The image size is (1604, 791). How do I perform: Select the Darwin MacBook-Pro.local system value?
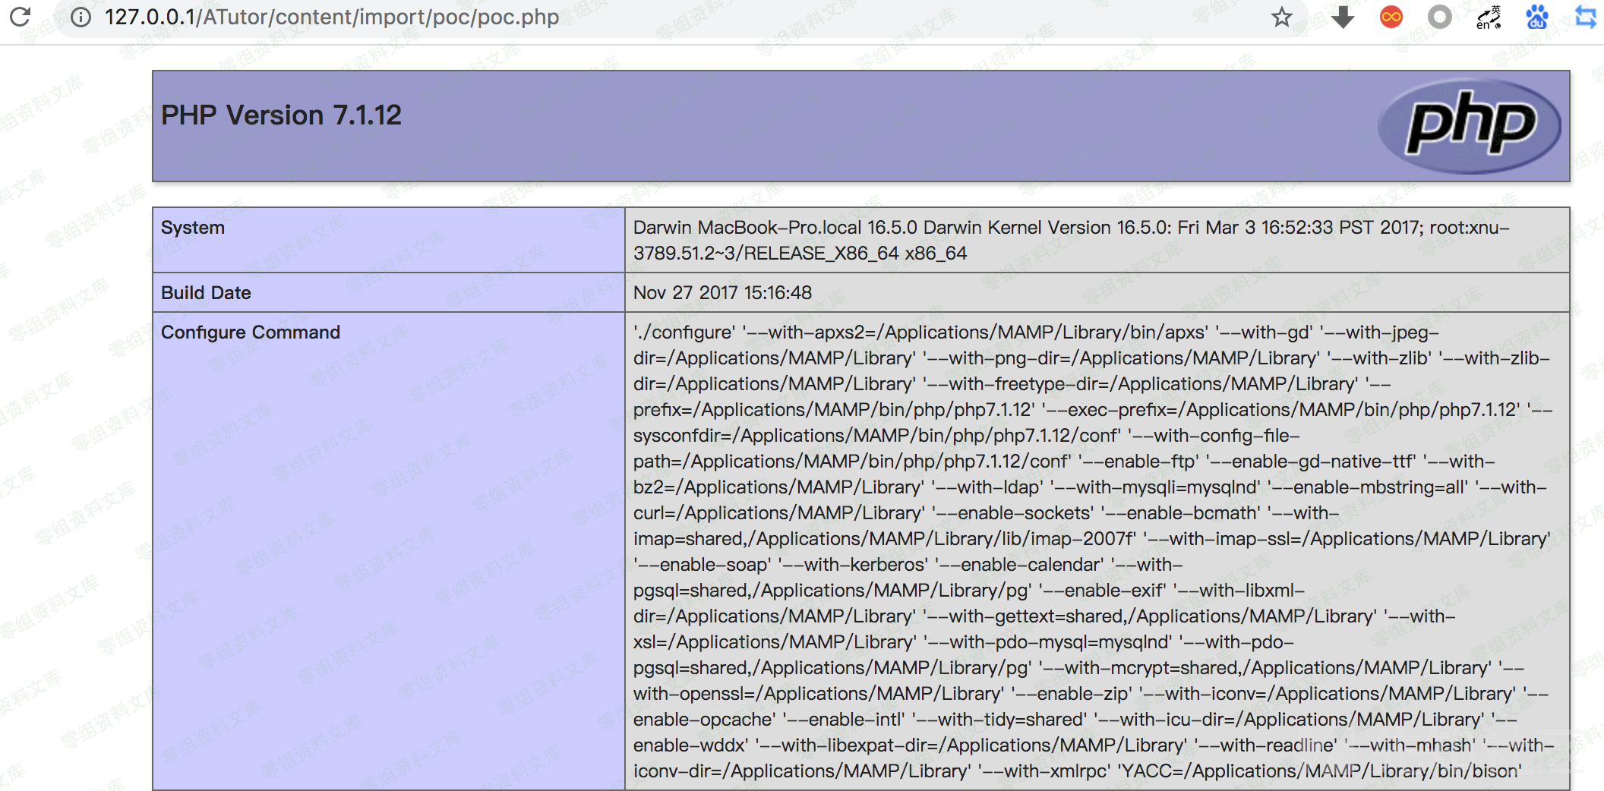point(1072,240)
